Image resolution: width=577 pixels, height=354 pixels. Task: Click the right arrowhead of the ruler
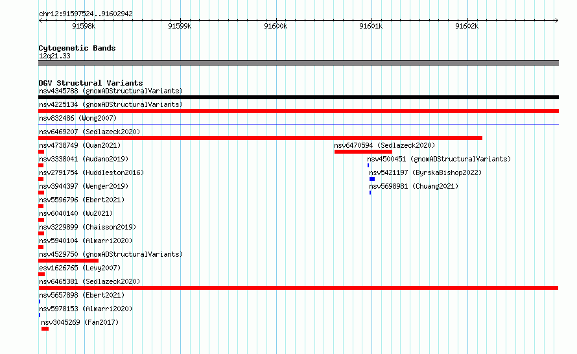pyautogui.click(x=556, y=21)
